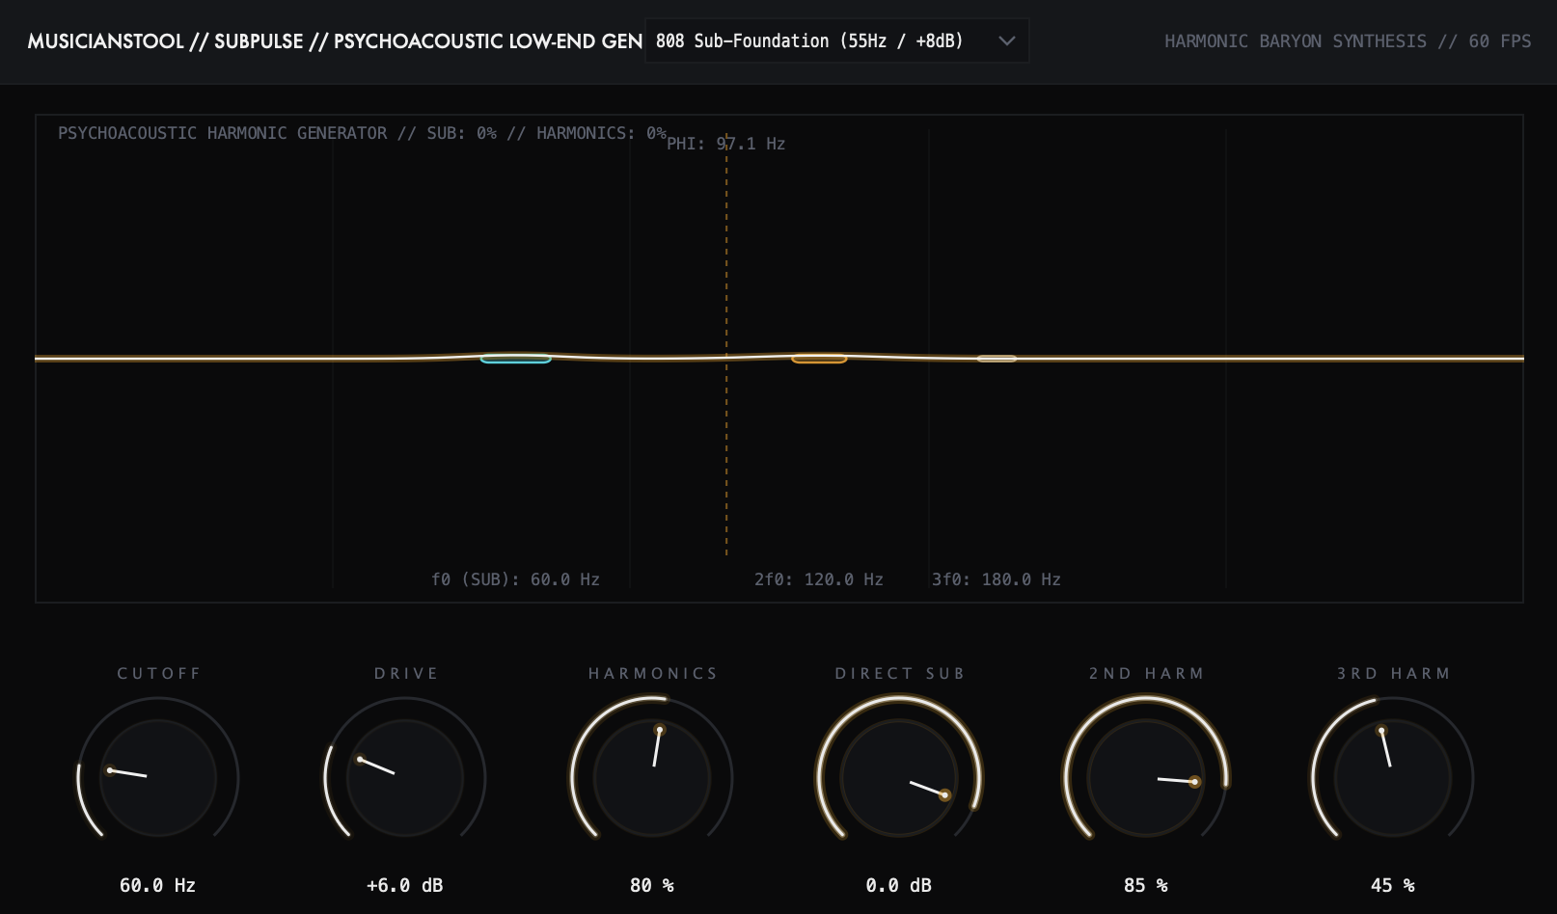This screenshot has width=1557, height=914.
Task: Click the 2ND HARM knob
Action: click(1146, 777)
